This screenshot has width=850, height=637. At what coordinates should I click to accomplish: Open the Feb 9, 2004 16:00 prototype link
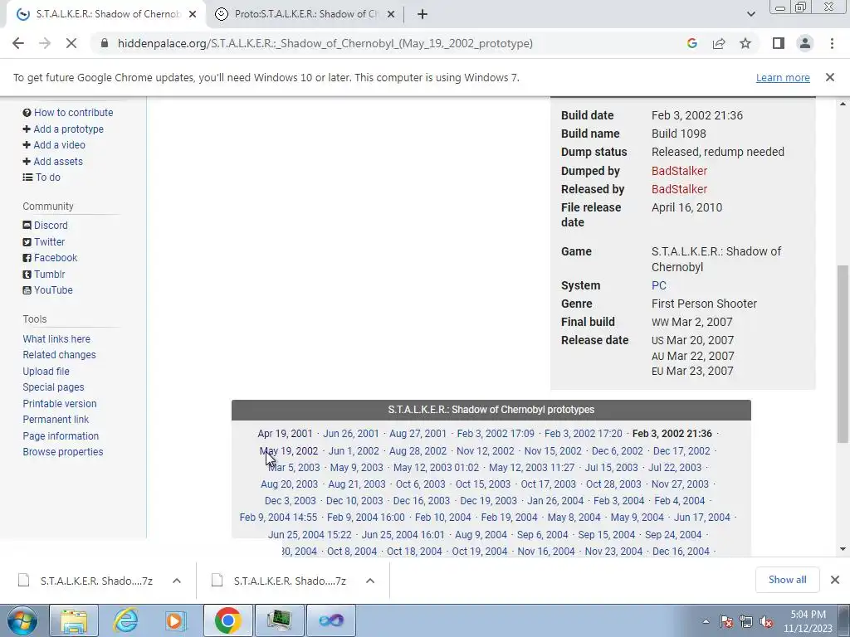click(x=366, y=518)
